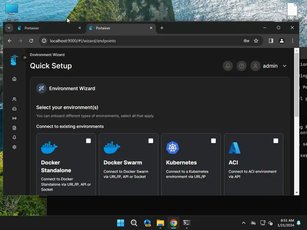Screen dimensions: 307x230
Task: Click the notifications bell in the header
Action: tap(228, 66)
